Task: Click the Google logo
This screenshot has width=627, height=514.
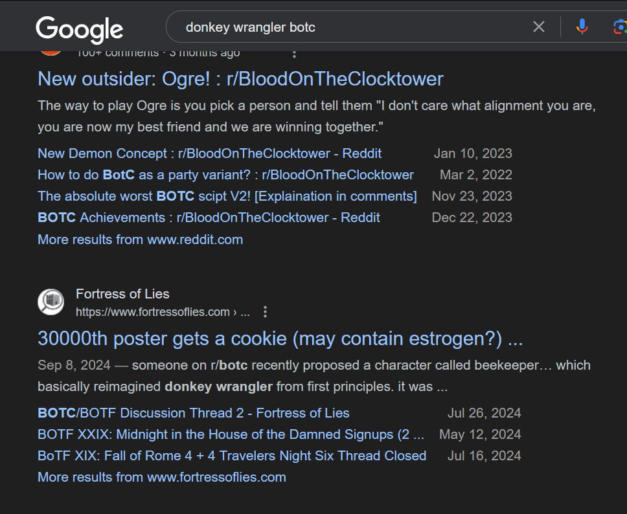Action: click(x=79, y=28)
